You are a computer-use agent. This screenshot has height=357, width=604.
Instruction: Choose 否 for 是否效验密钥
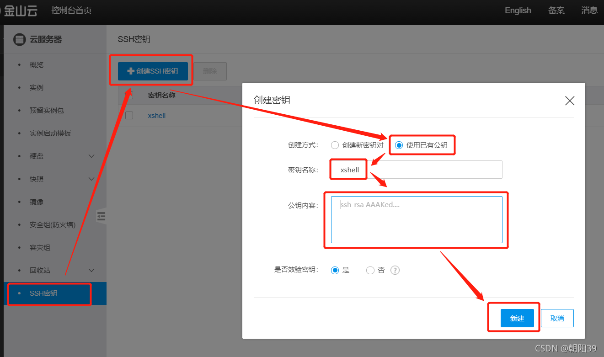click(370, 270)
